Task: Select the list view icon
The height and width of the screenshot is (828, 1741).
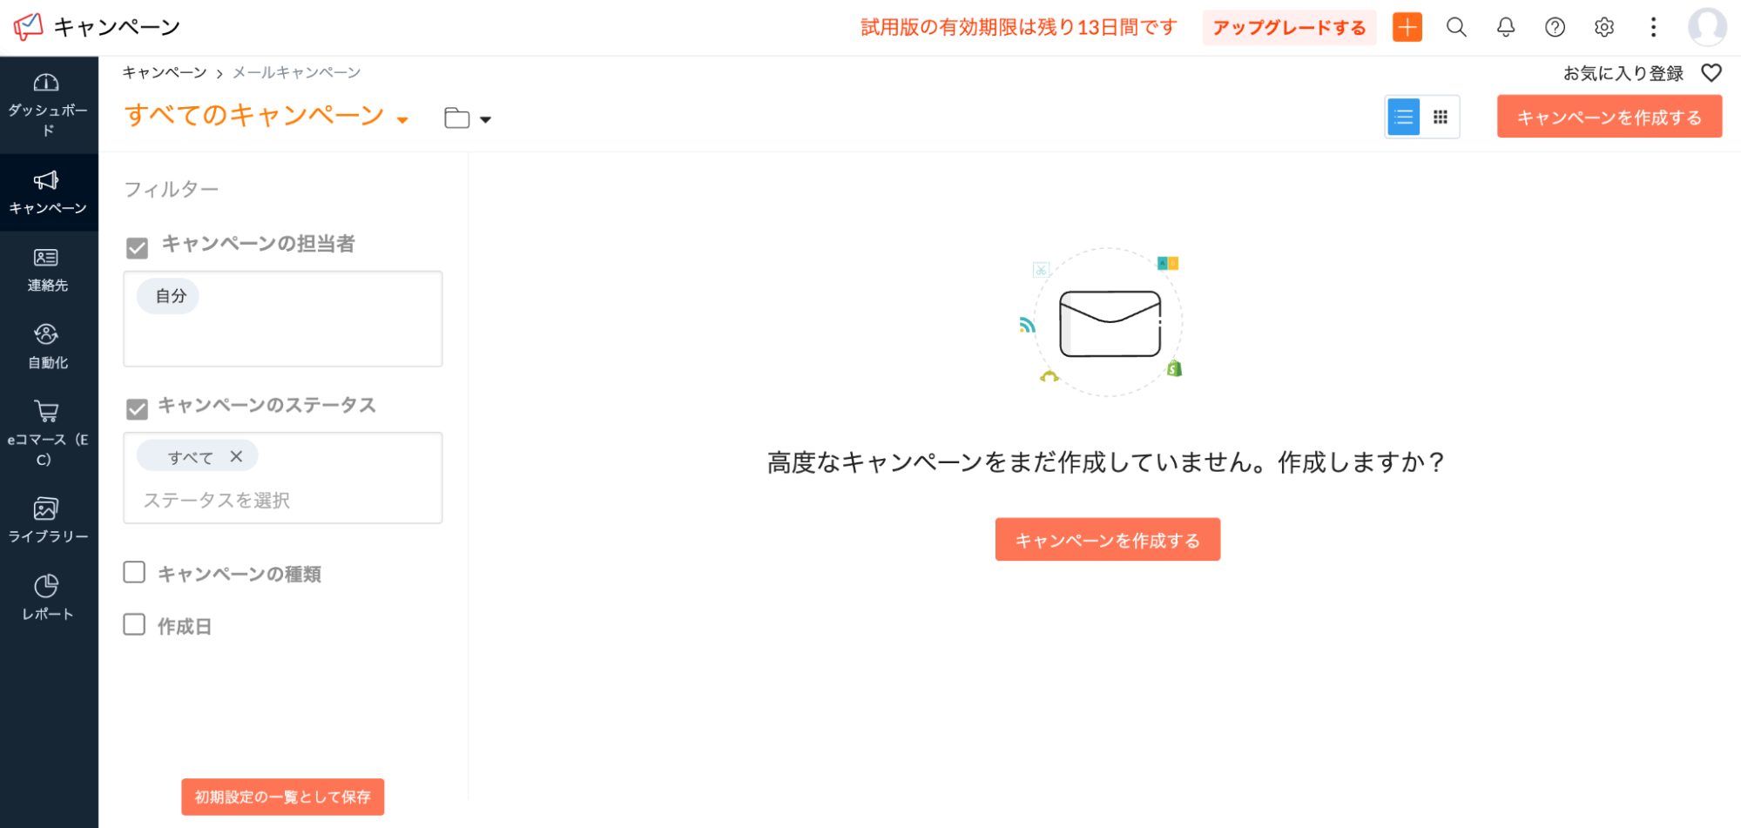Action: [x=1403, y=118]
